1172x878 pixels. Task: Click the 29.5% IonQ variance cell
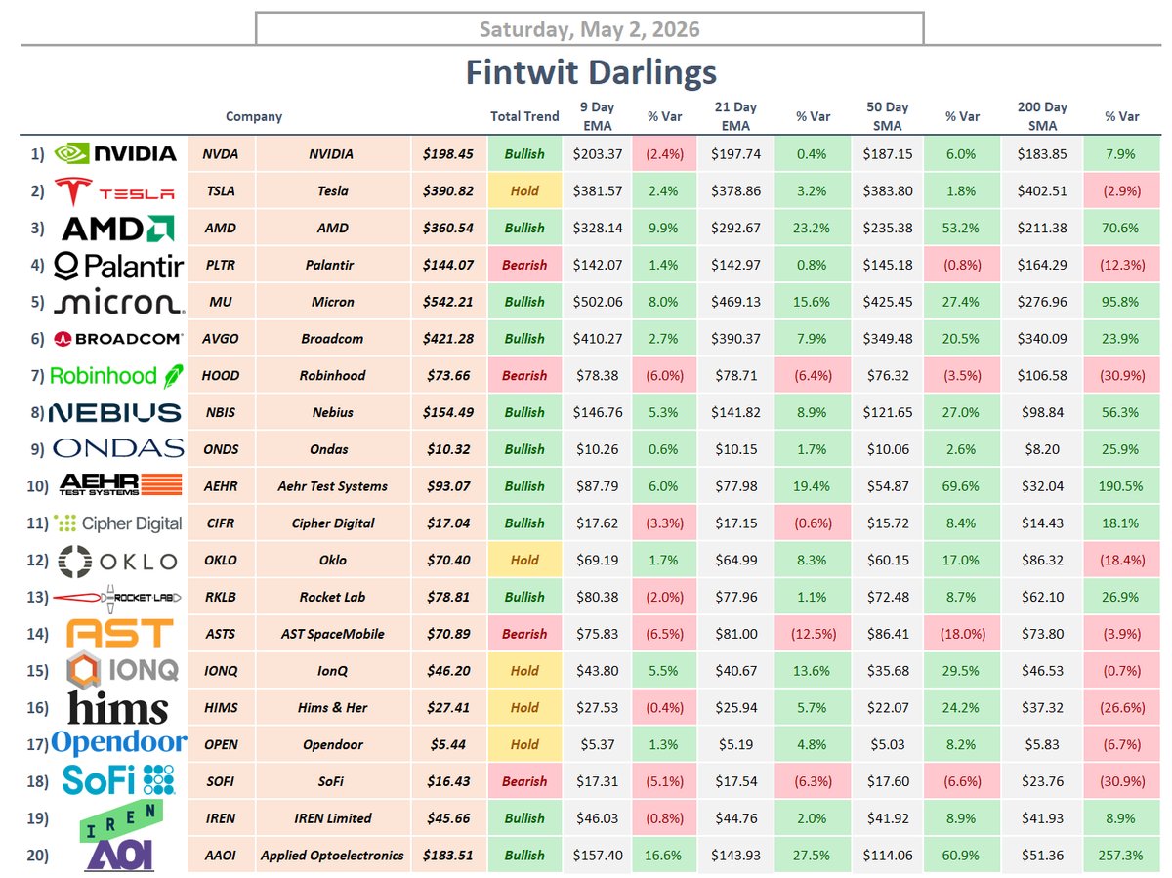pyautogui.click(x=962, y=670)
